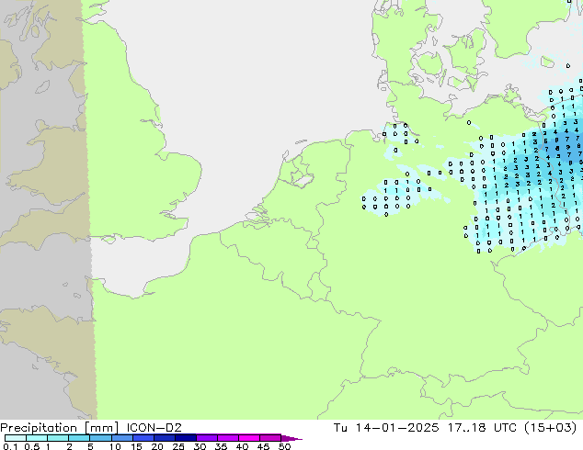Screen dimensions: 583x450
Task: Click the 0.5–1 mm legend swatch
Action: coord(37,438)
